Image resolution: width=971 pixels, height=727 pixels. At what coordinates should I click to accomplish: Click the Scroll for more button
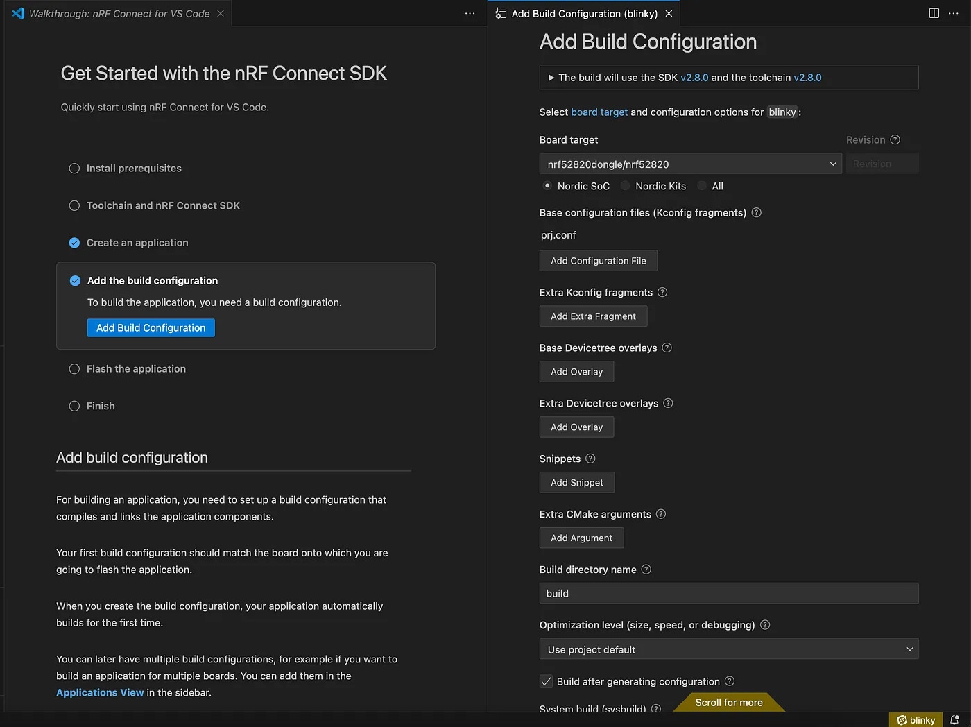[729, 702]
